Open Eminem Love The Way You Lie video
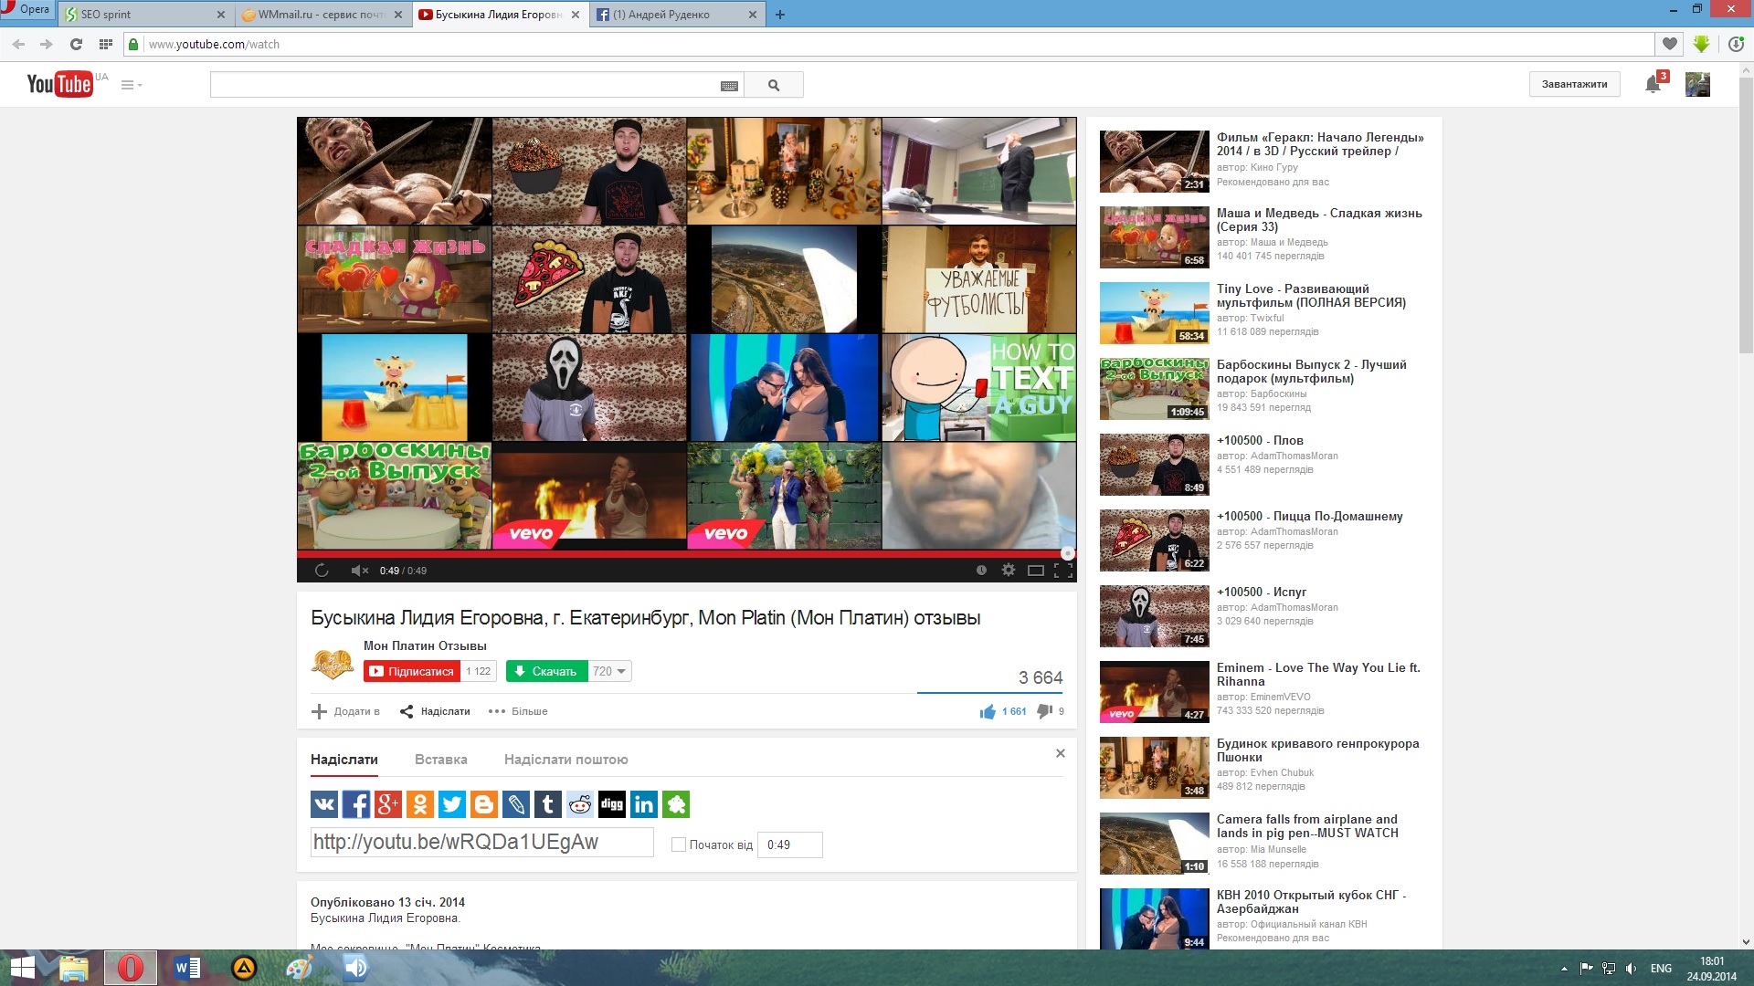Screen dimensions: 1754x986 pos(1318,675)
